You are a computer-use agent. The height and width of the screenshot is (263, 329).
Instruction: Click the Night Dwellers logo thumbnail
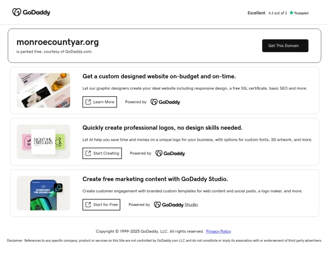pyautogui.click(x=43, y=141)
